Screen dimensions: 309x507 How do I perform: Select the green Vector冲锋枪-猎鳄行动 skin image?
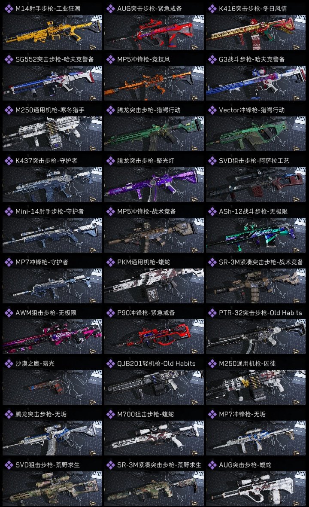tap(256, 134)
